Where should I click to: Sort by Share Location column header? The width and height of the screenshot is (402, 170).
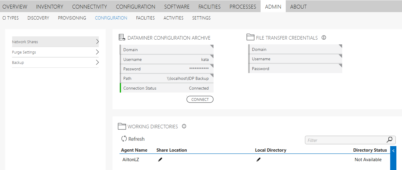[172, 150]
